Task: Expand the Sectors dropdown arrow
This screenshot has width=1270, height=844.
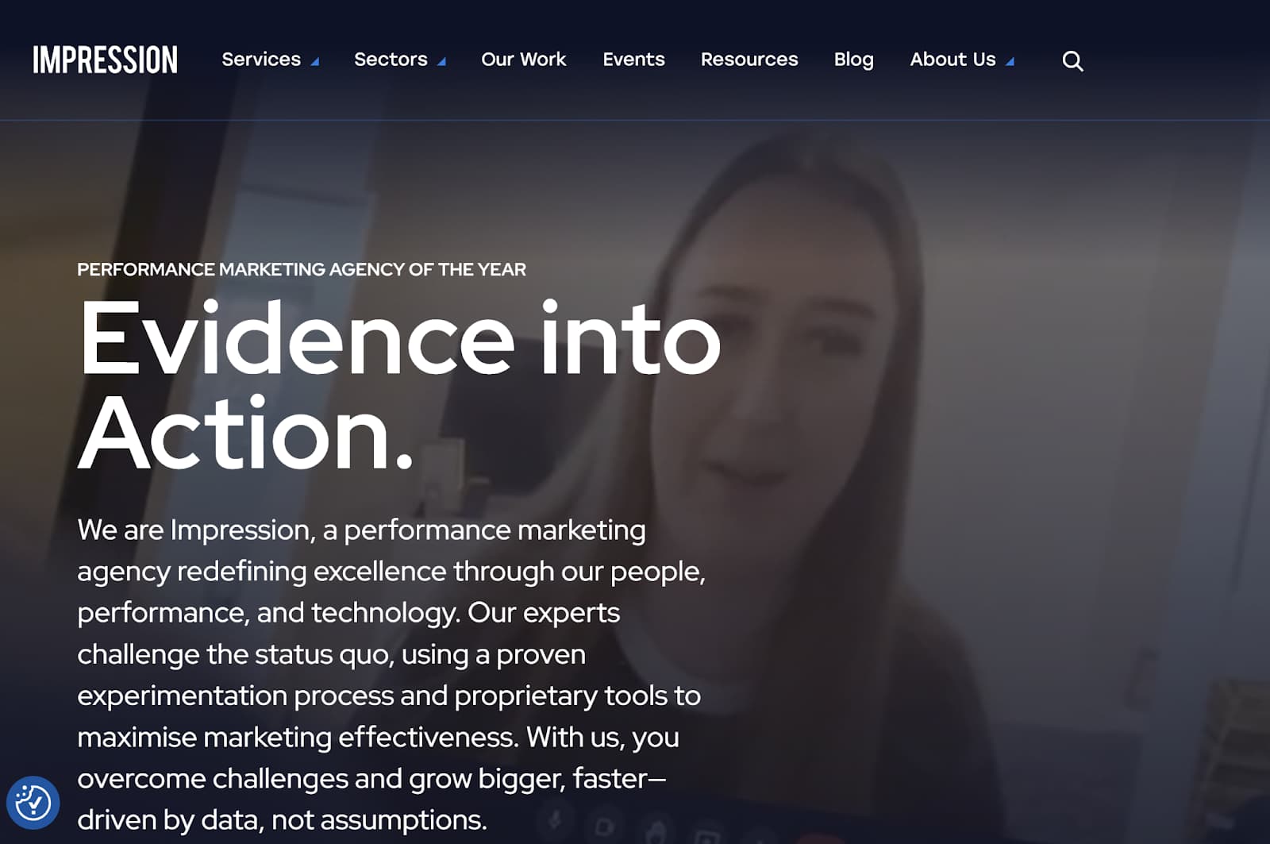Action: pyautogui.click(x=442, y=62)
